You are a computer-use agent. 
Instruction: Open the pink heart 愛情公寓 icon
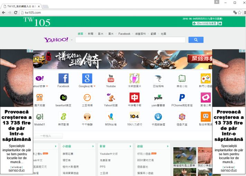tap(206, 98)
